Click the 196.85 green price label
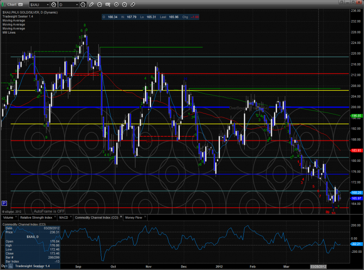Viewport: 364px width, 270px height. click(356, 116)
